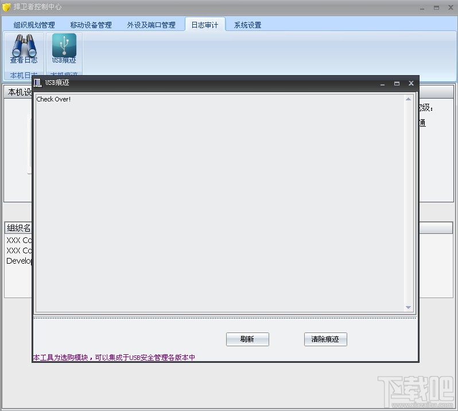Viewport: 458px width, 411px height.
Task: Click the USB痕迹 dialog title icon
Action: click(x=38, y=83)
